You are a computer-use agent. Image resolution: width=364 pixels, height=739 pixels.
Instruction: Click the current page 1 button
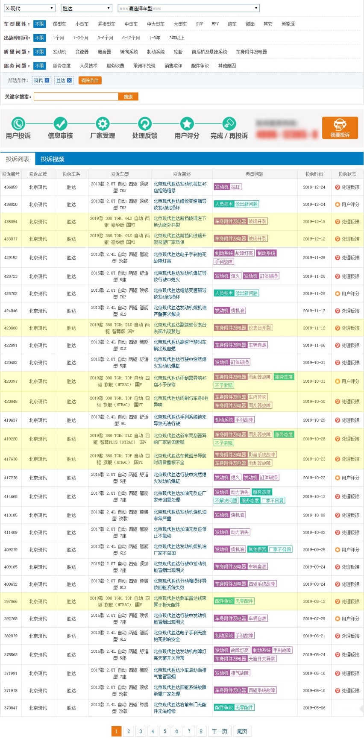[x=116, y=731]
